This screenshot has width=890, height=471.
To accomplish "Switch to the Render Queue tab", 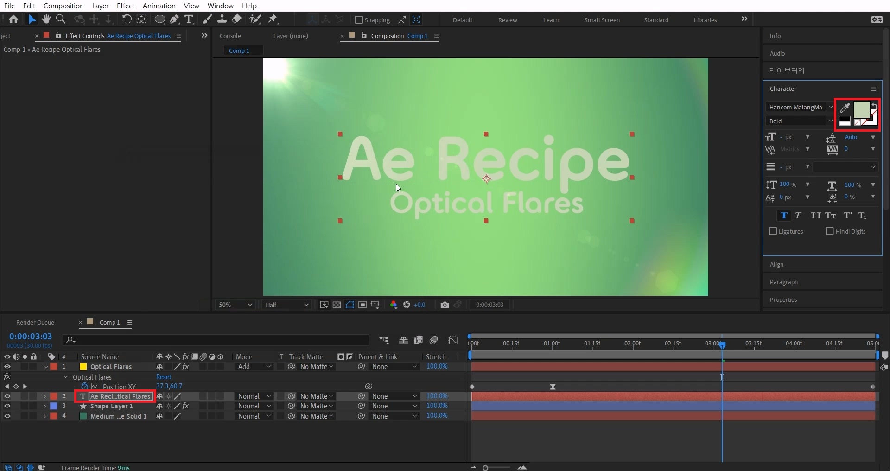I will (35, 322).
